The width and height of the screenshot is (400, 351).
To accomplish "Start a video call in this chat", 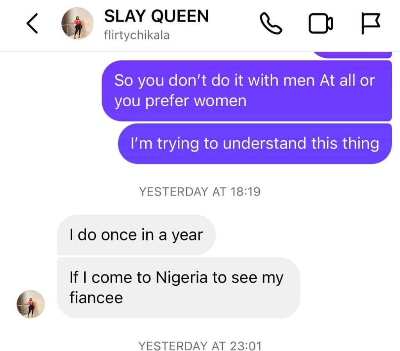I will pos(321,24).
